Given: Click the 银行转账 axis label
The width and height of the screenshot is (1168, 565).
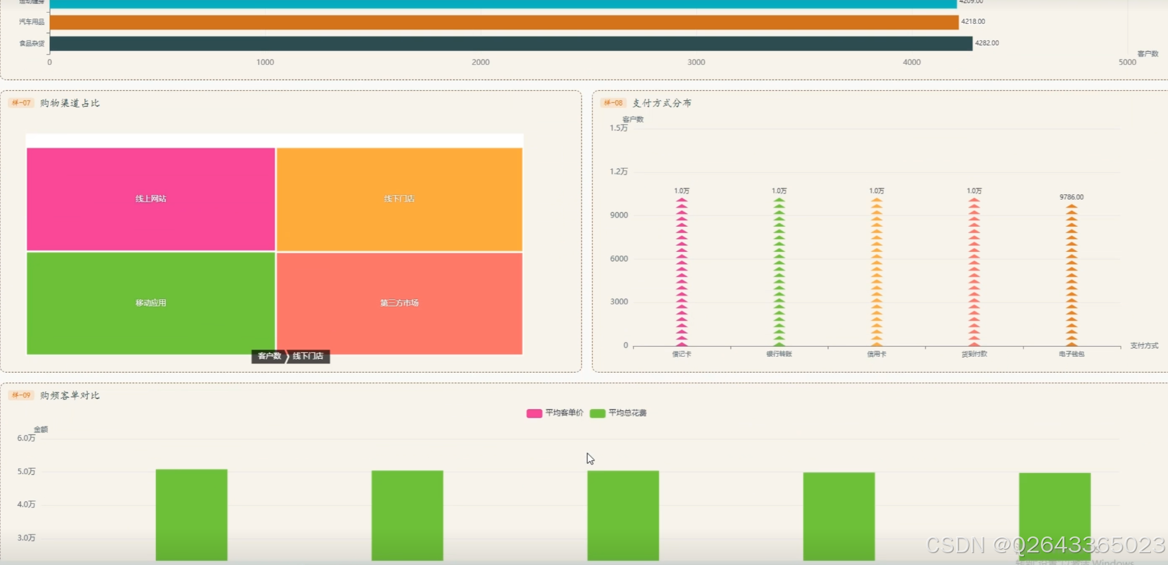Looking at the screenshot, I should click(x=779, y=354).
